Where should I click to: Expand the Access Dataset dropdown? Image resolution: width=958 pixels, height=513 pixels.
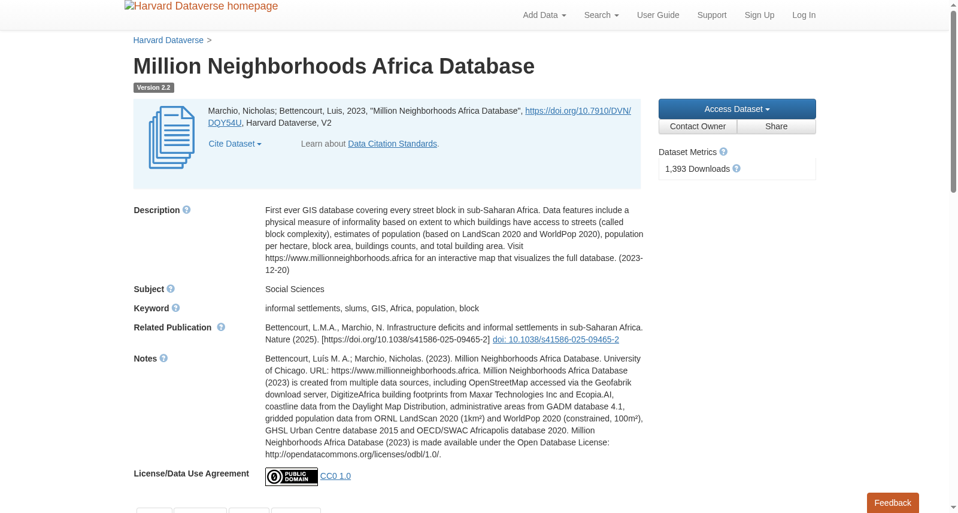[x=737, y=109]
